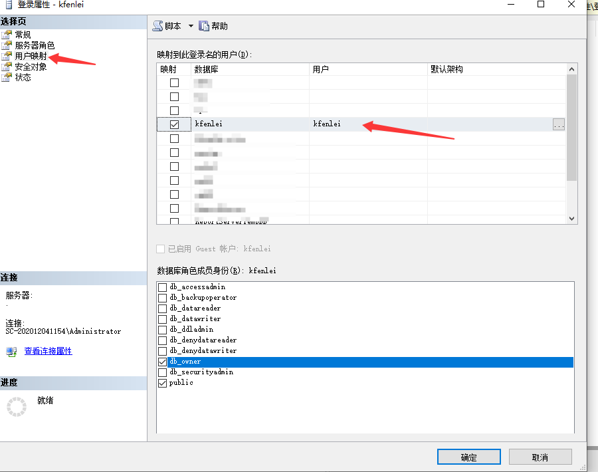Minimize the login properties window
This screenshot has height=472, width=598.
pyautogui.click(x=511, y=4)
